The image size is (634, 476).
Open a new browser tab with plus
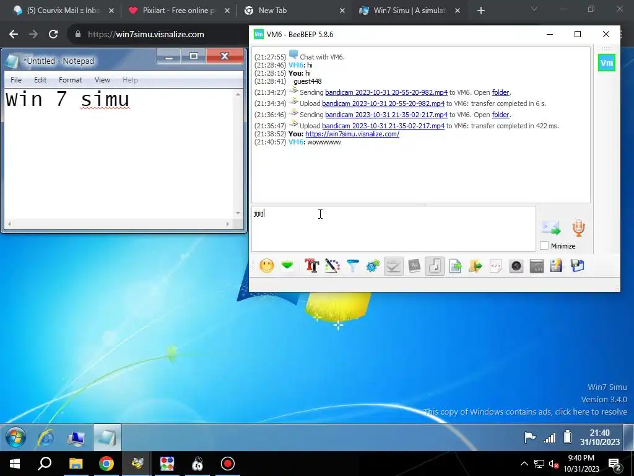[x=480, y=11]
